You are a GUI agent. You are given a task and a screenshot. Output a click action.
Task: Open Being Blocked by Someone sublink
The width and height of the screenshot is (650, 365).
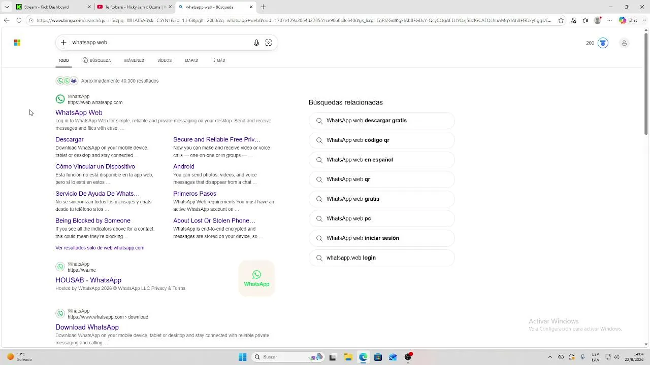tap(93, 221)
